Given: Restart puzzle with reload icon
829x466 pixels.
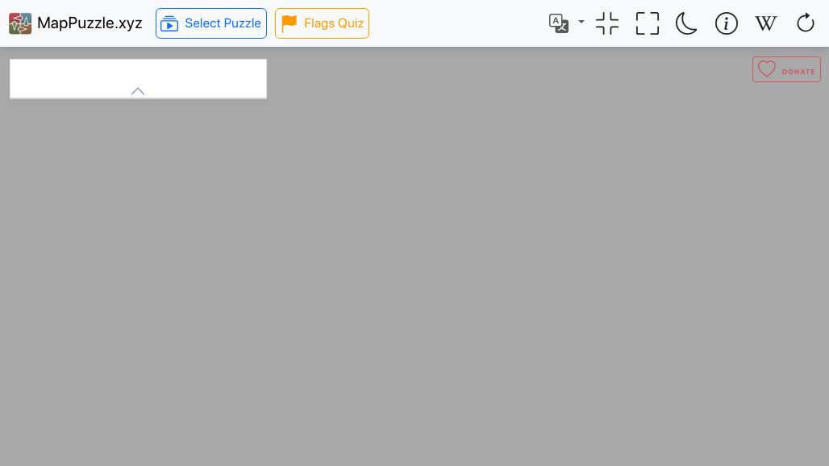Looking at the screenshot, I should (x=805, y=23).
